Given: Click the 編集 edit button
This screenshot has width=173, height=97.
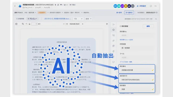Looking at the screenshot, I should (148, 26).
